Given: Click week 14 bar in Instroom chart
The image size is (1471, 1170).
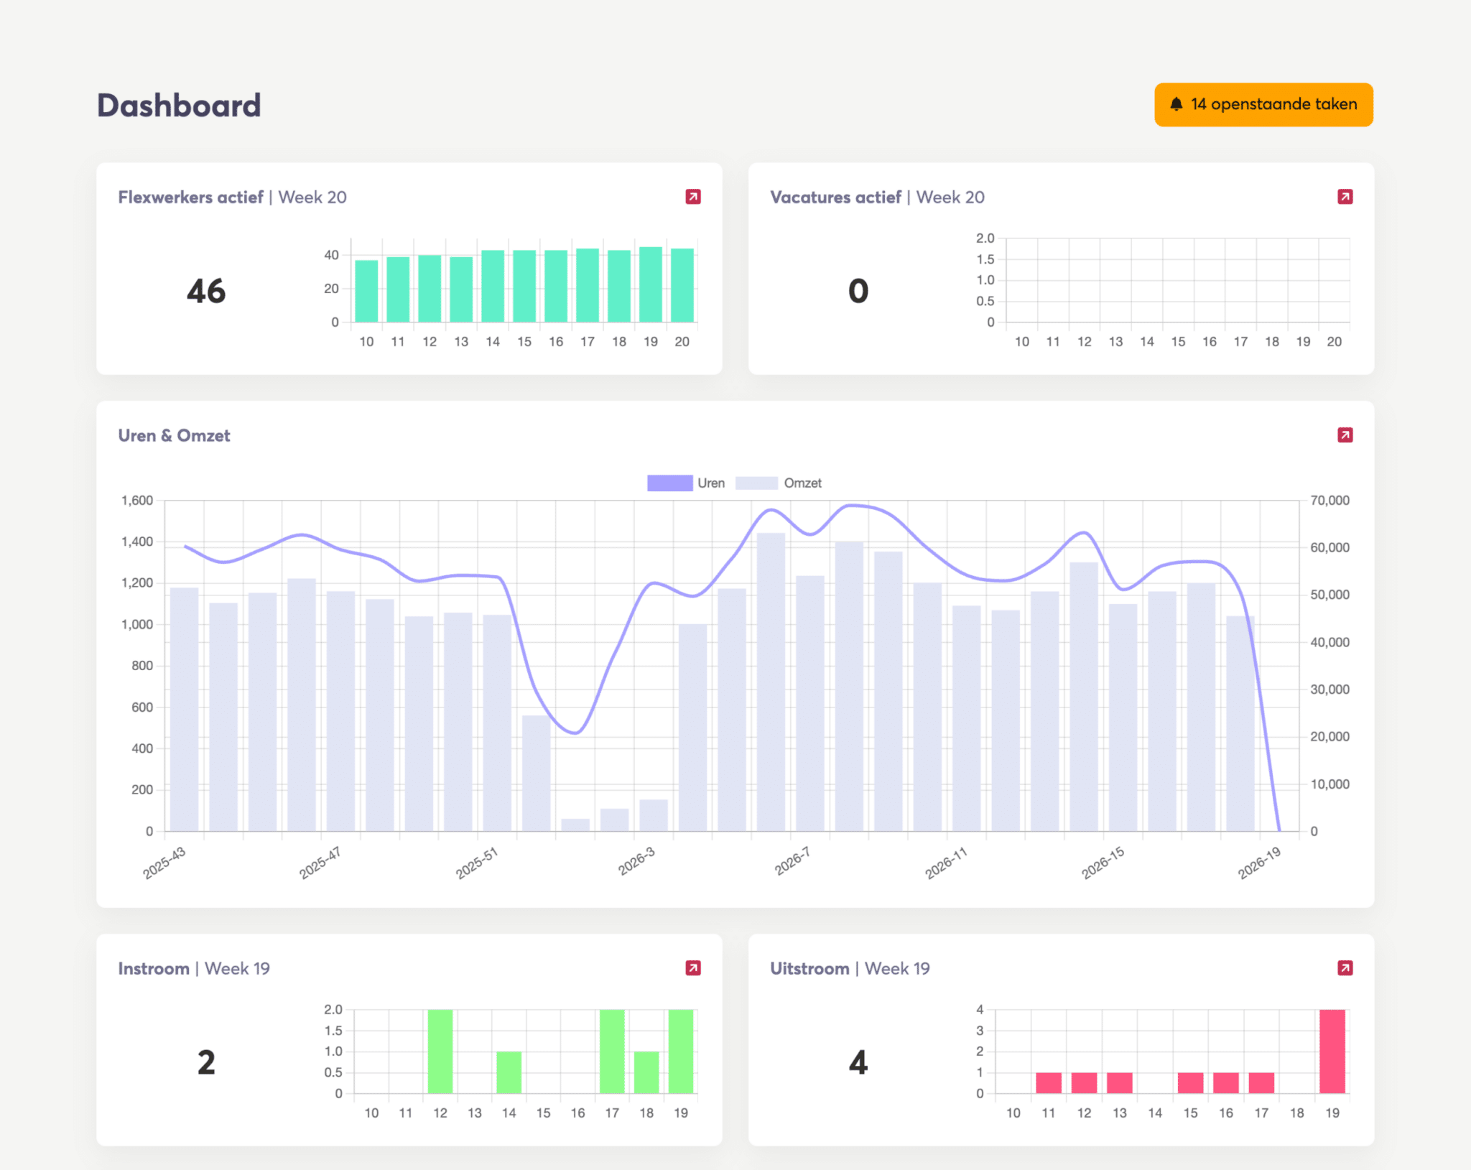Looking at the screenshot, I should [x=509, y=1072].
